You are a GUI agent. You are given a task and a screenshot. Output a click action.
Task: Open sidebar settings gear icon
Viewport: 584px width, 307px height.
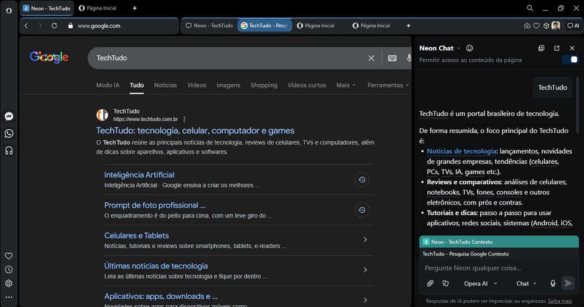pos(9,283)
